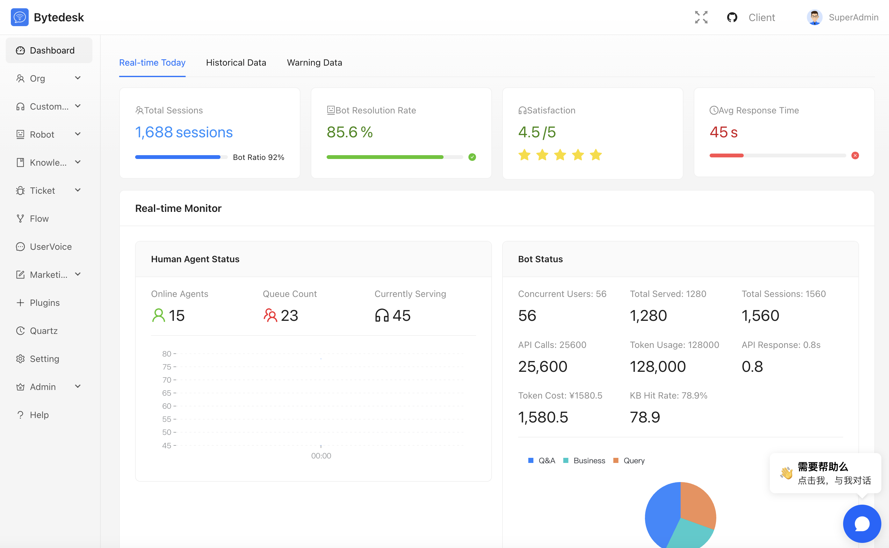Expand the Robot menu chevron
The image size is (889, 548).
77,134
